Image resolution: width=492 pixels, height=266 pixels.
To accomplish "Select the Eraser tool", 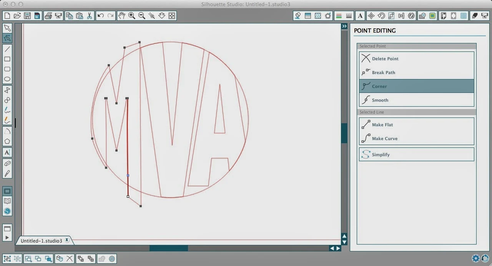I will pos(7,163).
